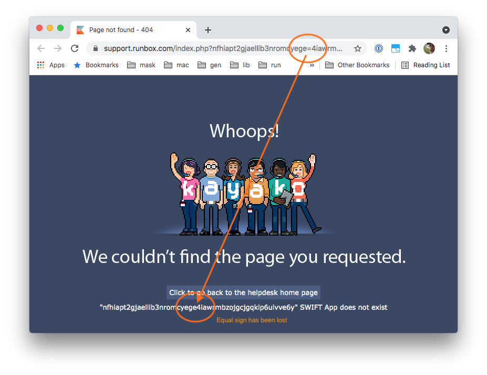Open the 'mask' bookmarks folder
487x375 pixels.
[x=141, y=65]
